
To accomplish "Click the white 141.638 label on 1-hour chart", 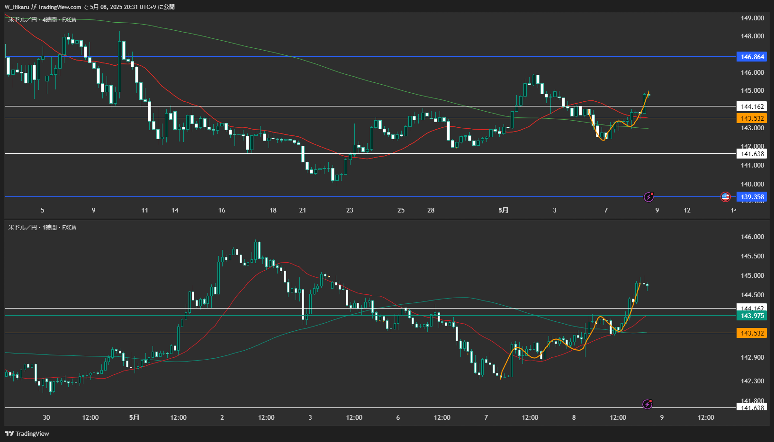I will pos(752,407).
